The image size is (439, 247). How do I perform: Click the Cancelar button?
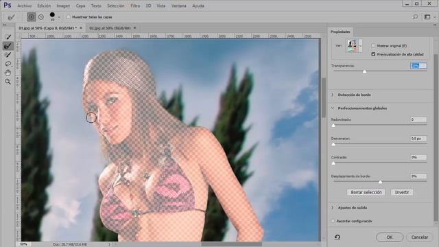[x=419, y=237]
